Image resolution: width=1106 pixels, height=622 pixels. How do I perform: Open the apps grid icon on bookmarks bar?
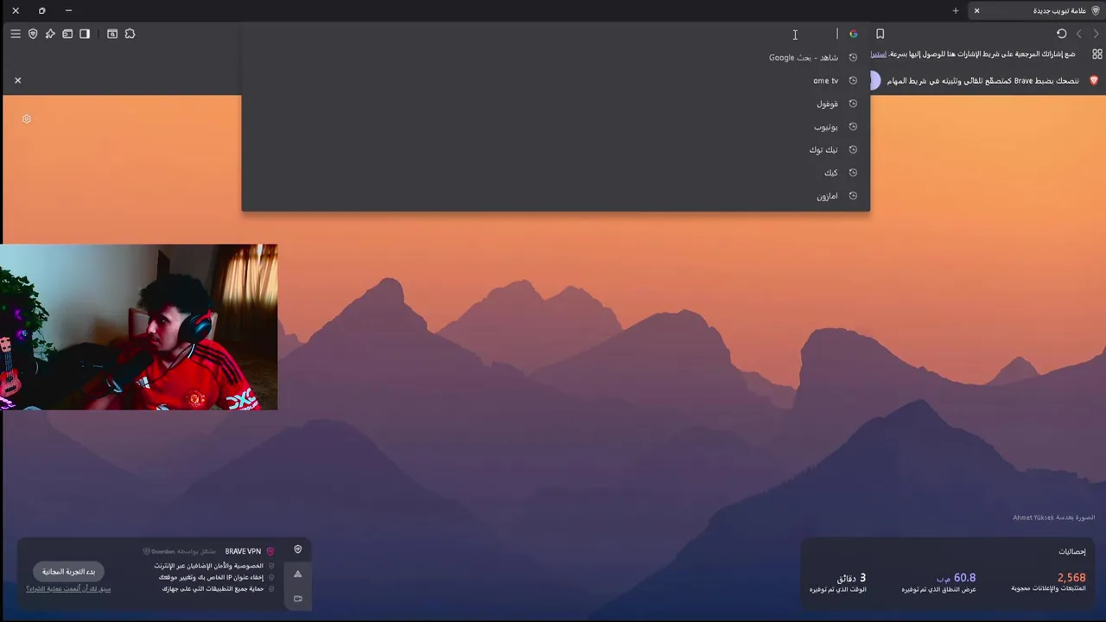pyautogui.click(x=1096, y=54)
